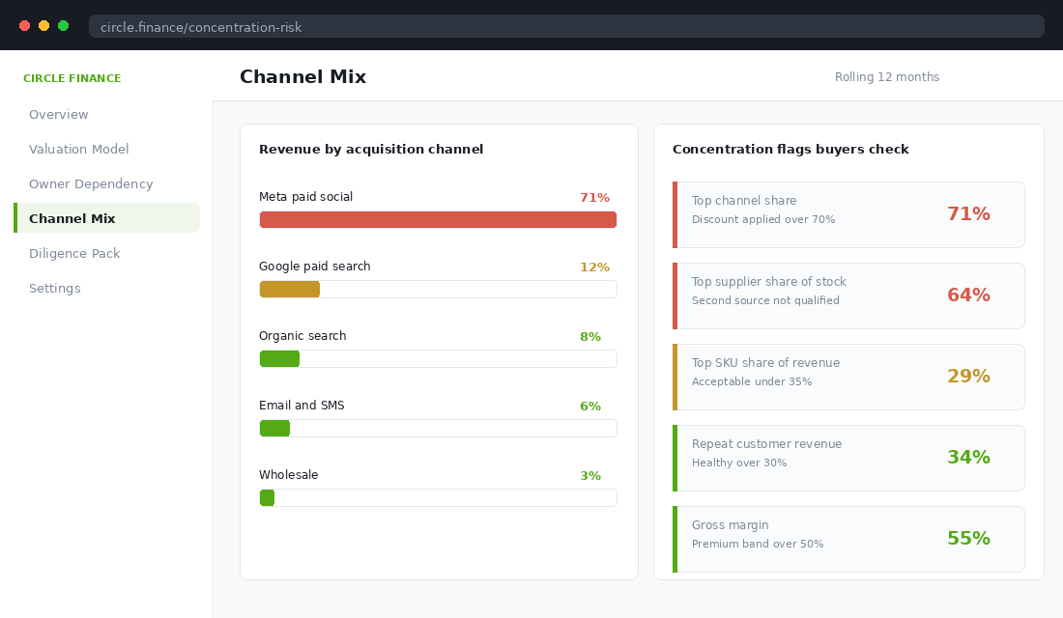Click the 3% Wholesale value

[x=590, y=476]
